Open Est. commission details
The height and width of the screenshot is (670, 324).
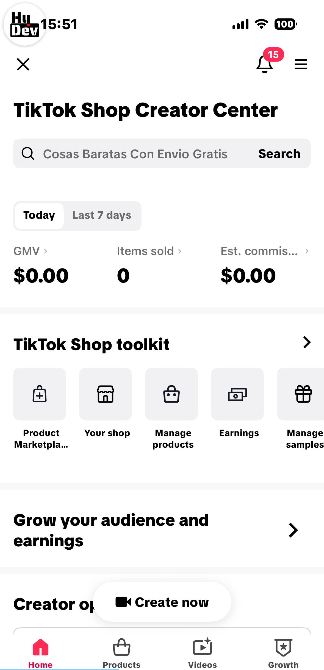point(307,251)
